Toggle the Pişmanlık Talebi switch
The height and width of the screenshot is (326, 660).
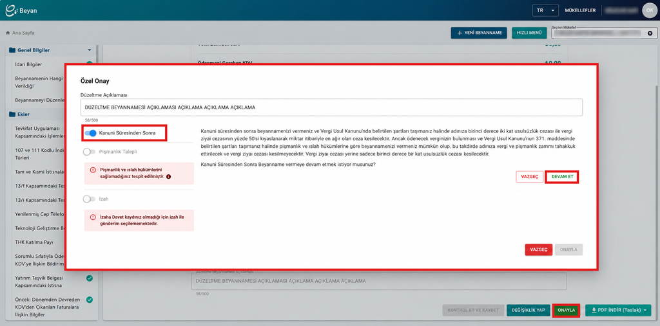[x=89, y=152]
